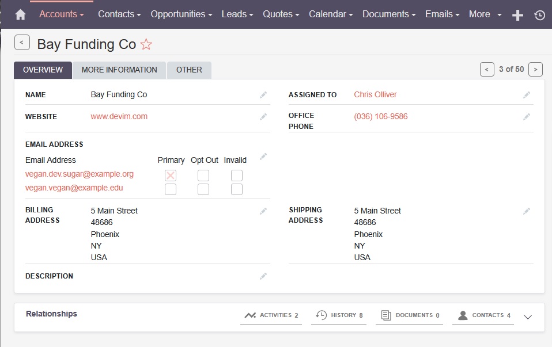Screen dimensions: 552x347
Task: Edit the Website field with pencil icon
Action: point(263,117)
